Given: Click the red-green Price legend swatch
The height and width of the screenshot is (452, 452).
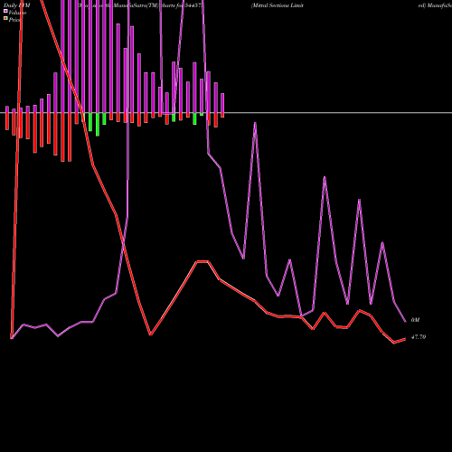Looking at the screenshot, I should tap(5, 19).
